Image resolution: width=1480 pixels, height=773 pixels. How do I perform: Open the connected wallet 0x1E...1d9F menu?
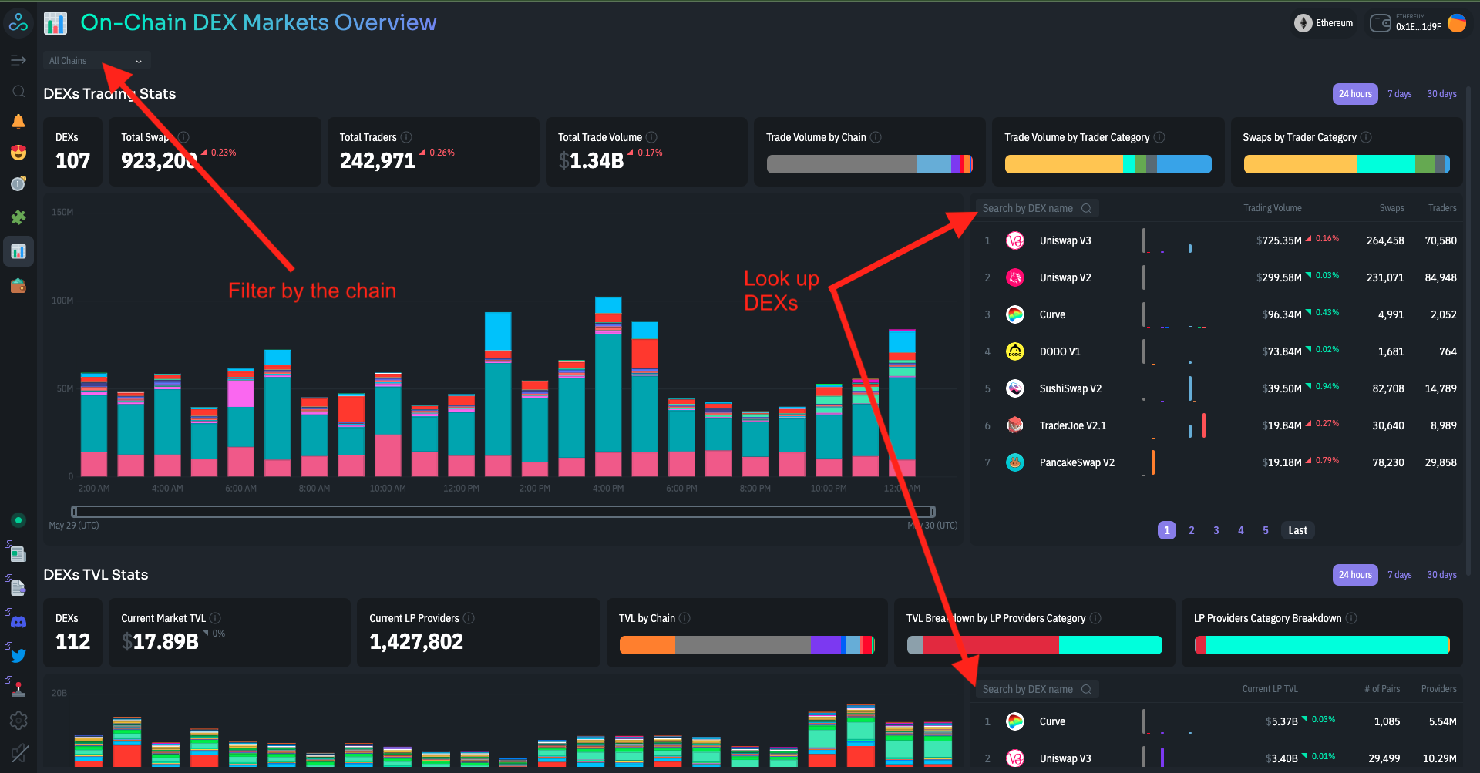tap(1417, 23)
